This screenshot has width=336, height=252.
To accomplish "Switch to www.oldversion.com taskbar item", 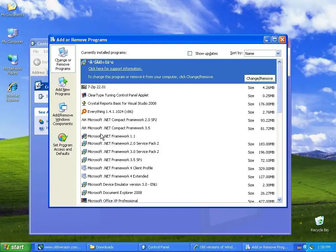I will click(x=60, y=247).
